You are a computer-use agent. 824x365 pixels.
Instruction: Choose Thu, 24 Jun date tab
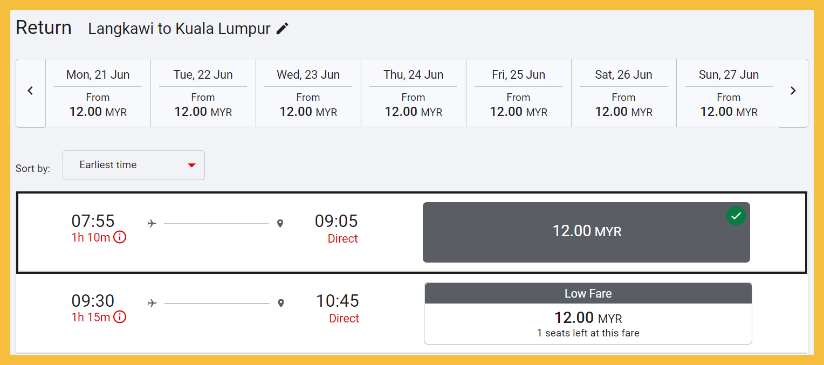[x=413, y=93]
